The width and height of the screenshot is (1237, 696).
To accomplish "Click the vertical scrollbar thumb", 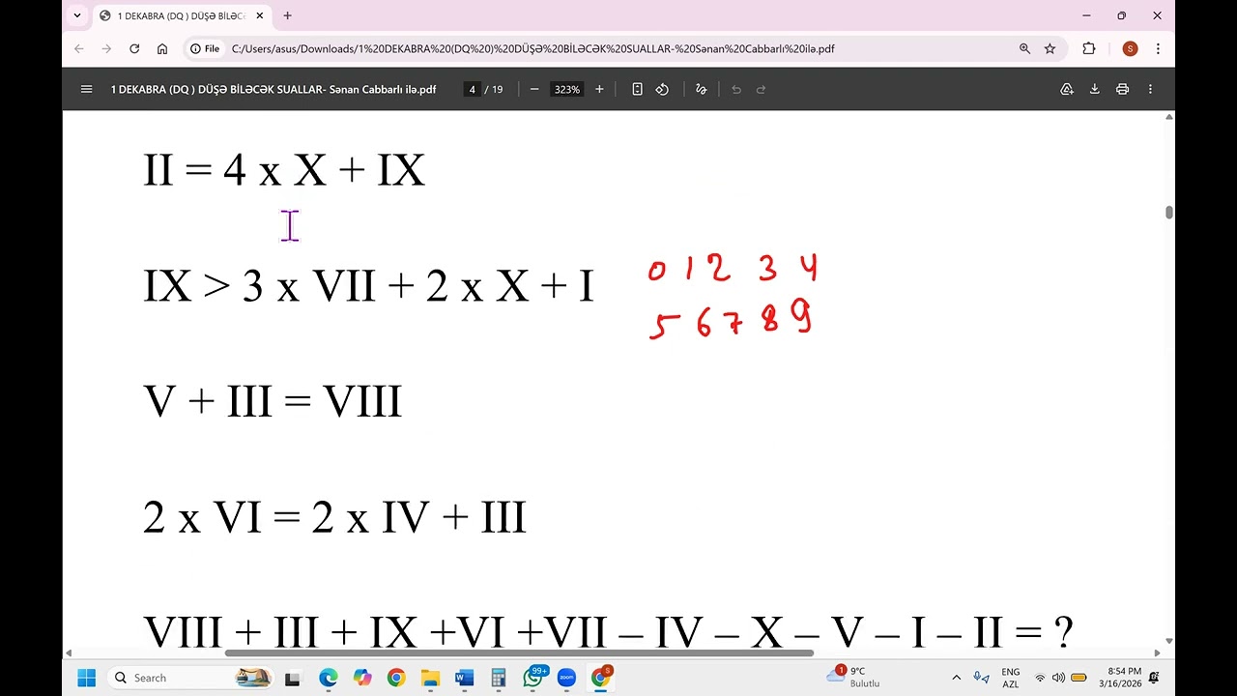I will click(1169, 213).
